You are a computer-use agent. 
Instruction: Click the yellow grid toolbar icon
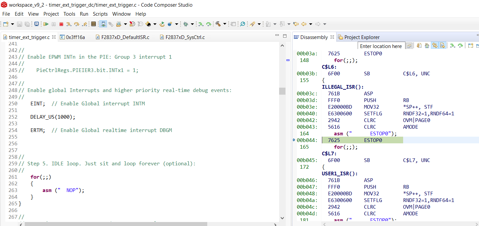93,24
